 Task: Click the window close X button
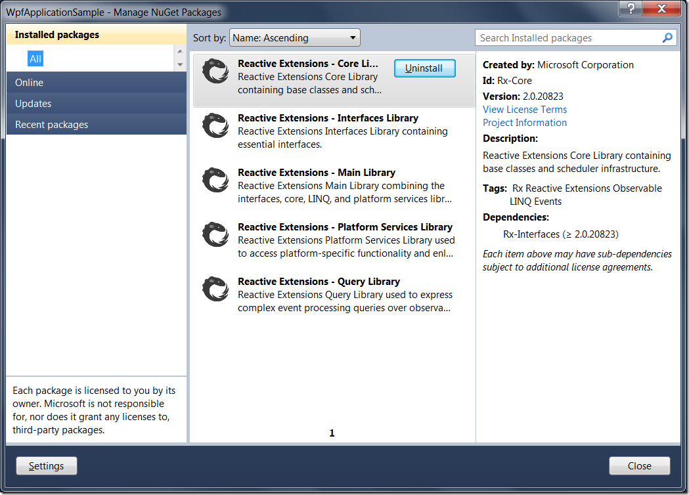pos(662,9)
